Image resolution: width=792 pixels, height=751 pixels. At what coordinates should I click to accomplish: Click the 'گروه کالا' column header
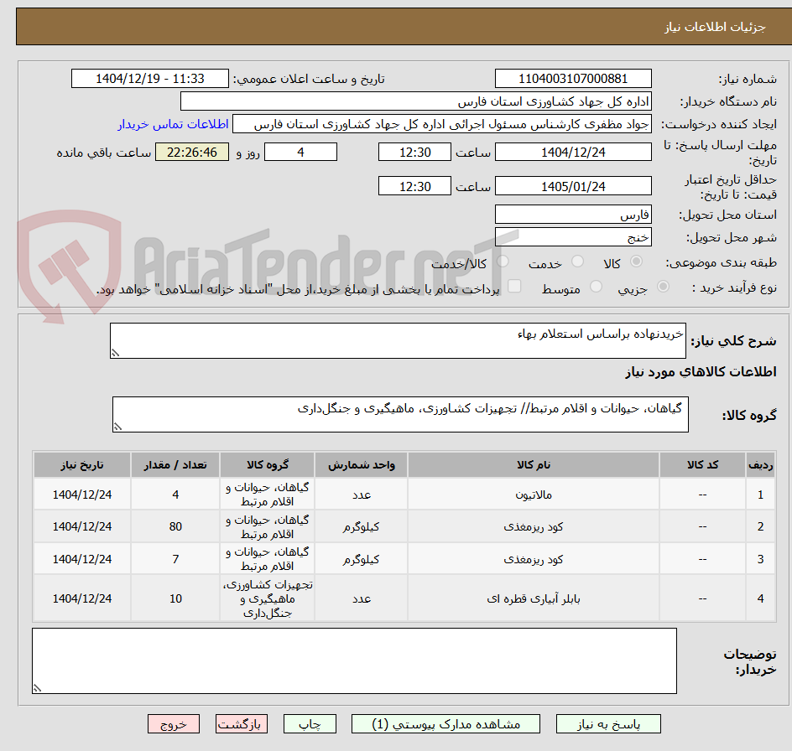click(x=267, y=465)
